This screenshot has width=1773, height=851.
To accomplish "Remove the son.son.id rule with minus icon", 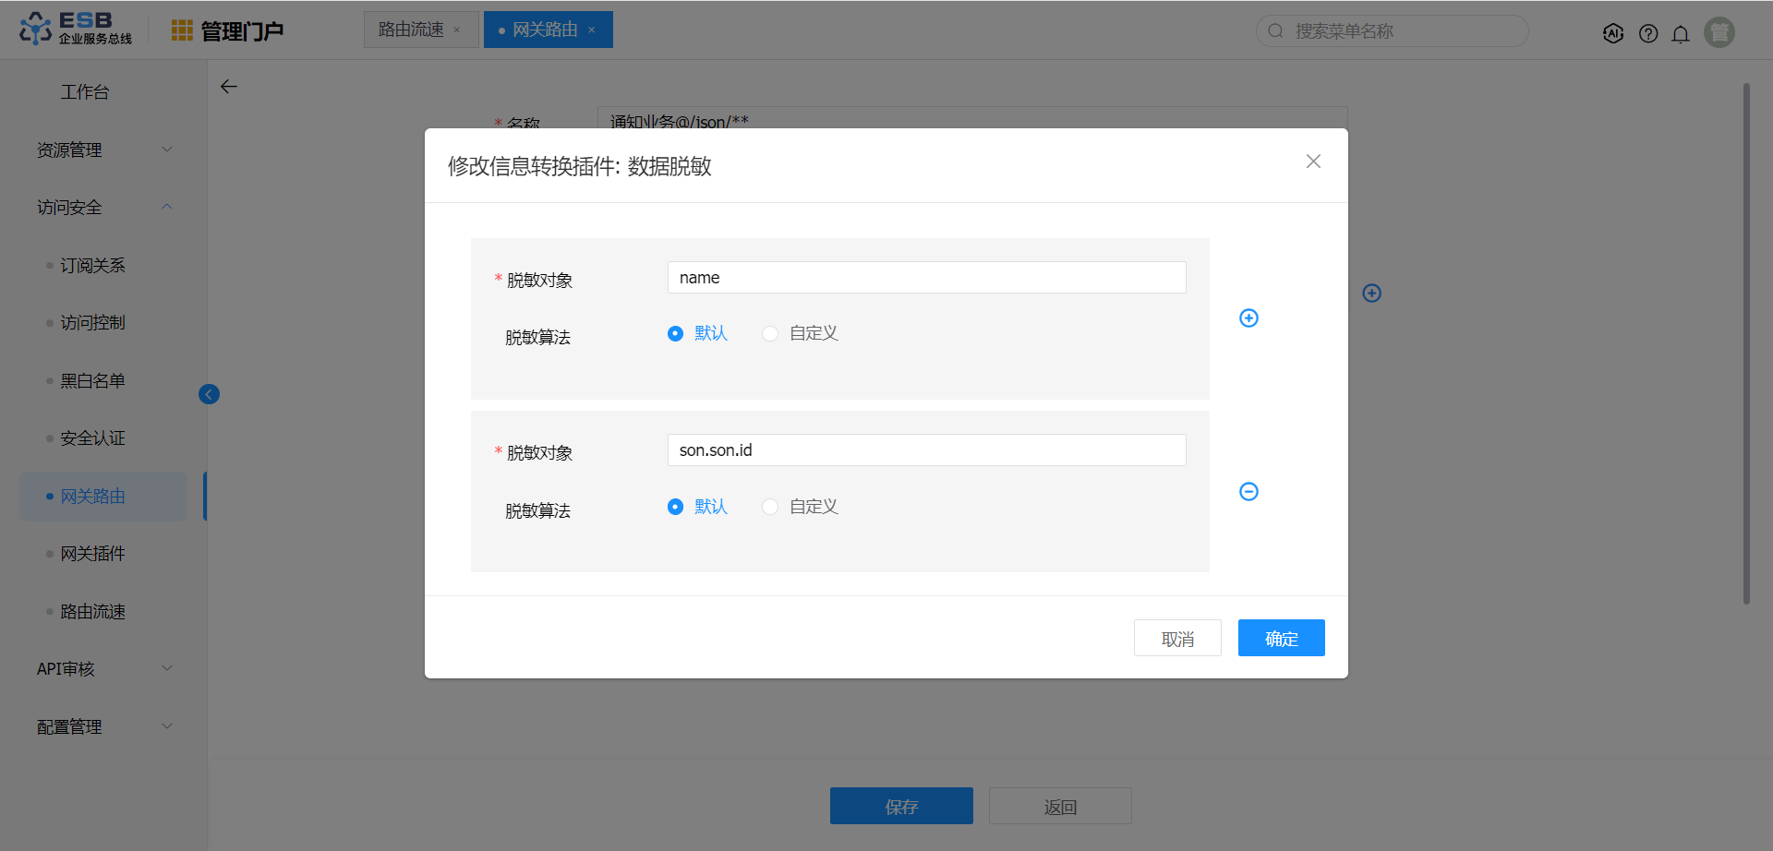I will (x=1248, y=492).
